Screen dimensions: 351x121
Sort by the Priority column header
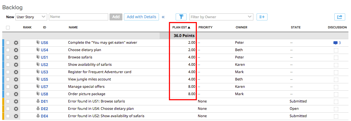tap(205, 27)
